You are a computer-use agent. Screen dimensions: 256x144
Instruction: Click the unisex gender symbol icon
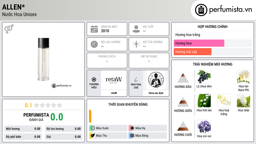tap(9, 29)
